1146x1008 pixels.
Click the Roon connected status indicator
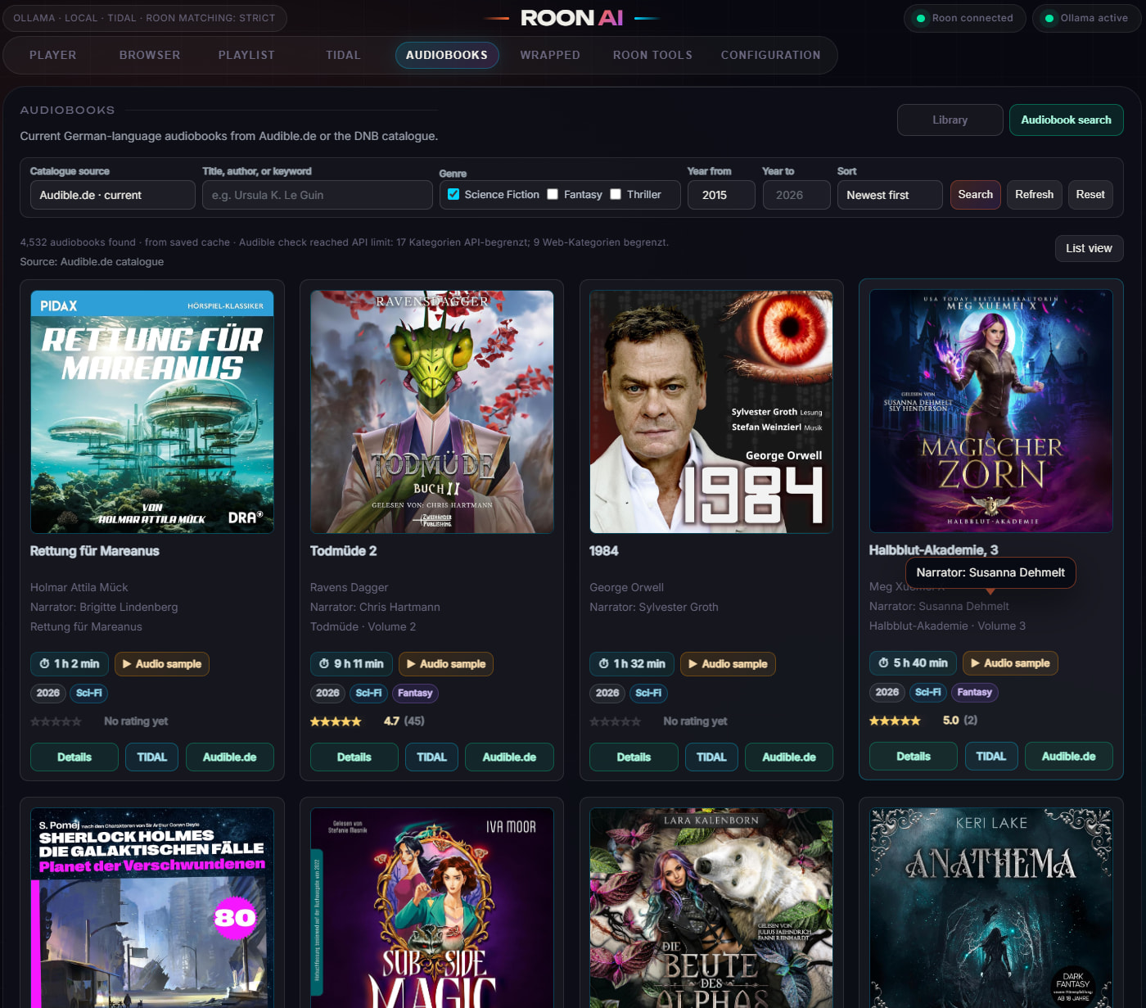click(x=964, y=18)
